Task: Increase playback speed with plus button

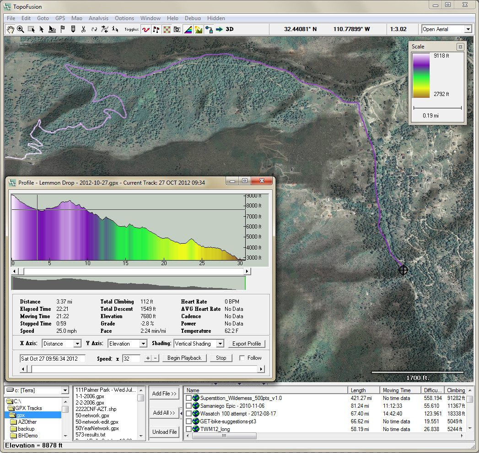Action: pos(148,358)
